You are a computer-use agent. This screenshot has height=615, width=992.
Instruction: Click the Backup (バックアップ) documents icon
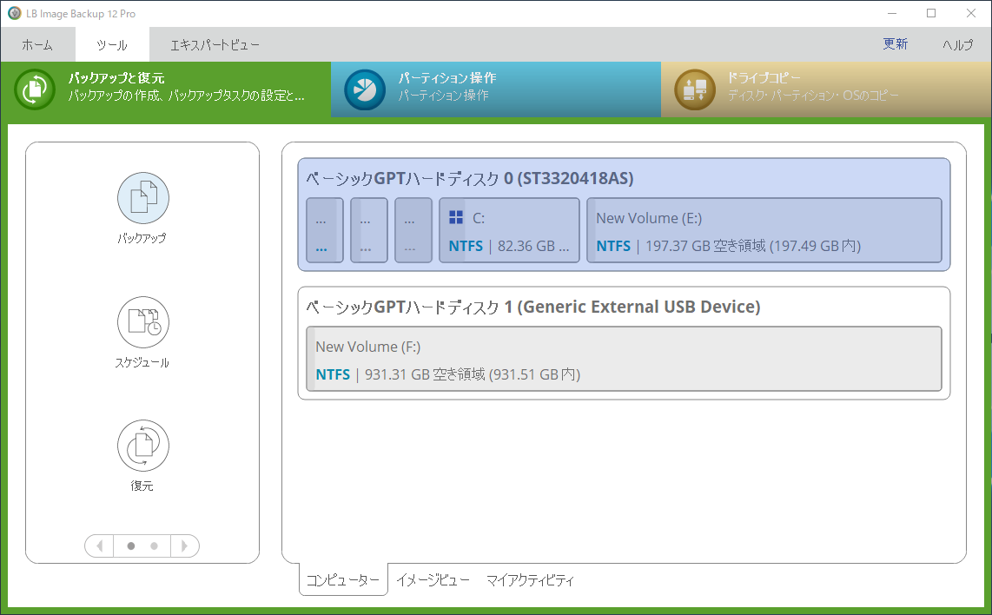[x=143, y=198]
